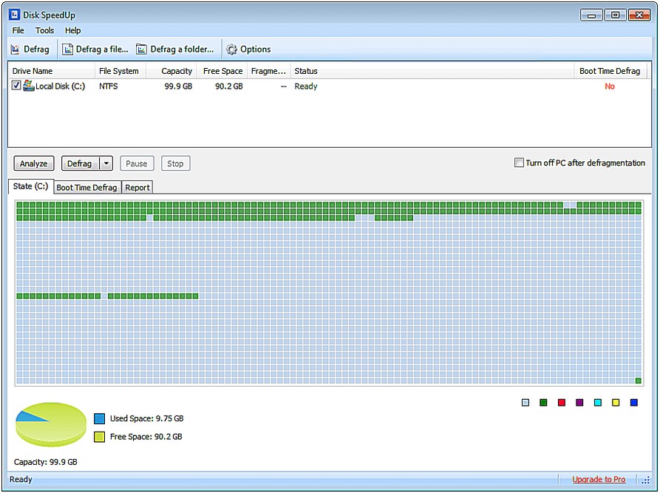Click the yellow legend swatch

[616, 403]
